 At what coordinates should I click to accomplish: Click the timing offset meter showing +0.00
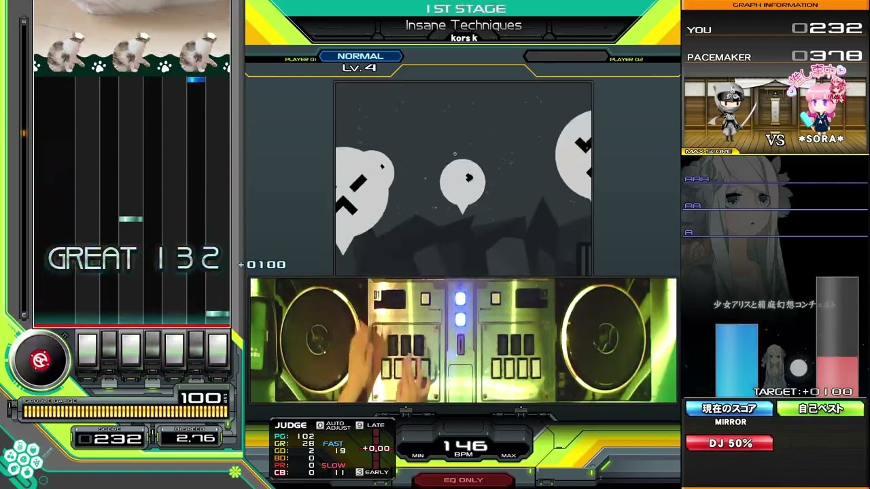pos(376,448)
